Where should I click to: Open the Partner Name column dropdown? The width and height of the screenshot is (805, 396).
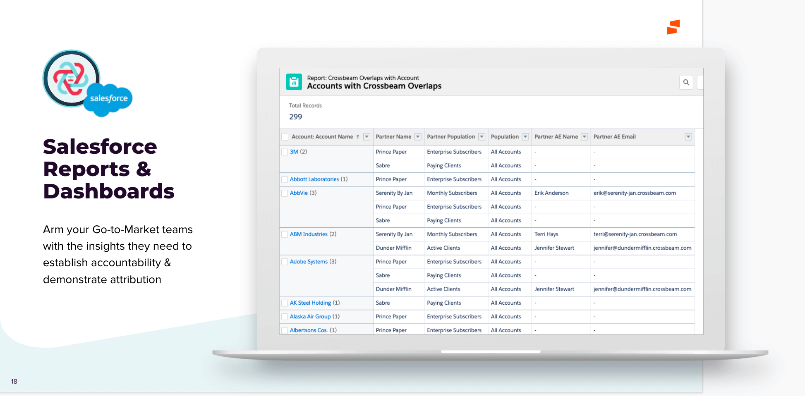pos(418,137)
